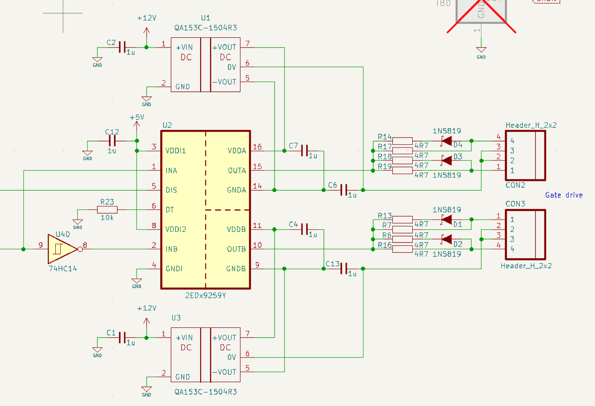Viewport: 595px width, 406px height.
Task: Click the GND symbol below C2
Action: [x=97, y=62]
